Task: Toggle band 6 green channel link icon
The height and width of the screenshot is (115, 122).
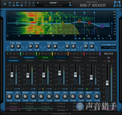Action: tap(87, 89)
